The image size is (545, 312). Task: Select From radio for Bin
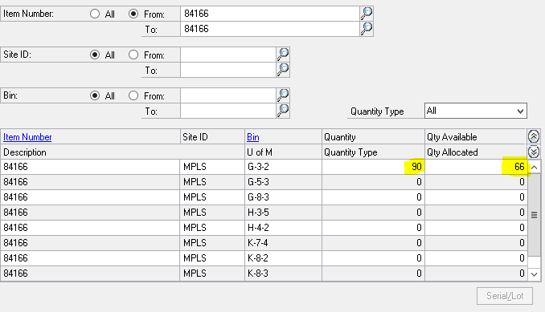click(133, 95)
